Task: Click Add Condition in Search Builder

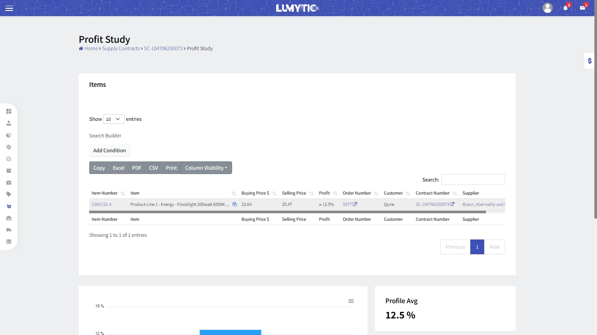Action: (110, 150)
